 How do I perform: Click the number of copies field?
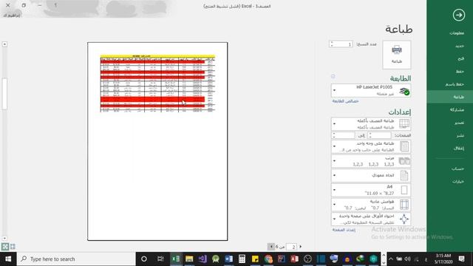[343, 44]
